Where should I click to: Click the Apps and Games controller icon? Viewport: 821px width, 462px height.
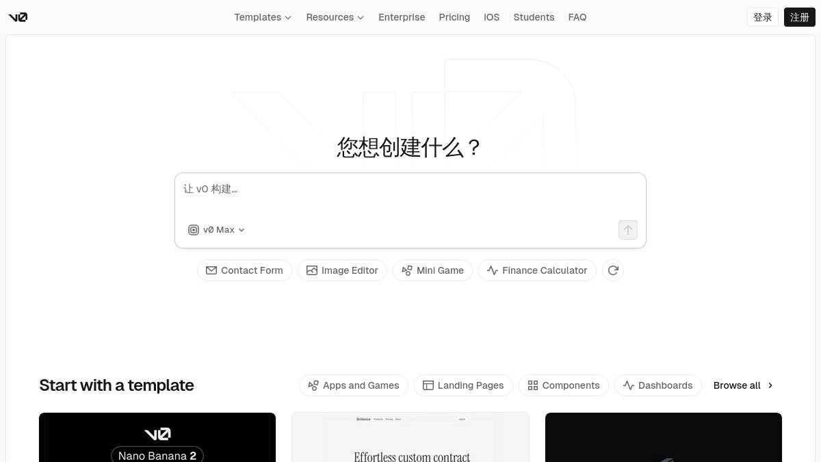pos(313,385)
